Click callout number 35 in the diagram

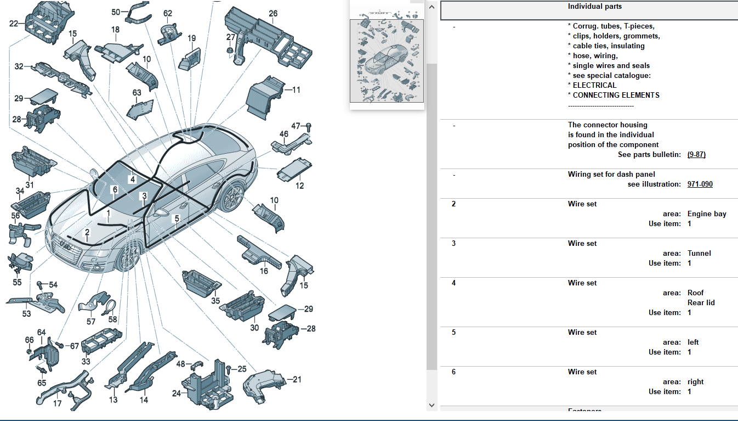coord(215,301)
